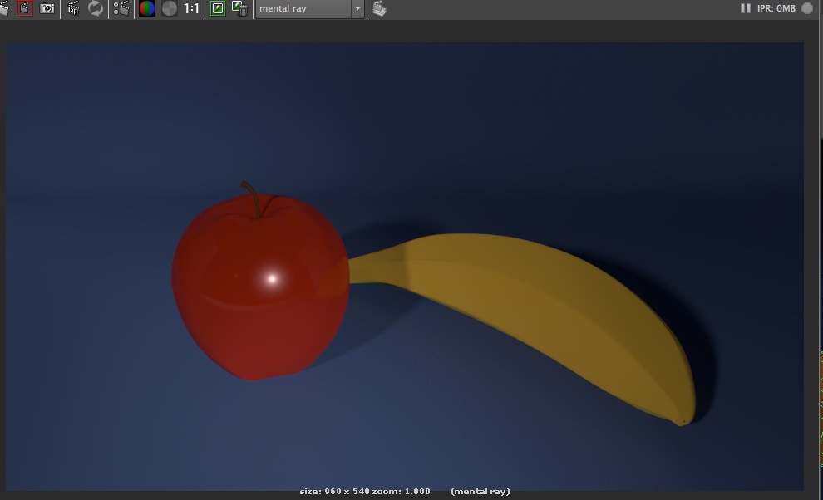Set the view to 1:1 real size

(191, 8)
